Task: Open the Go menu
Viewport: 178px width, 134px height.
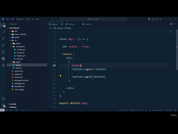Action: coord(33,19)
